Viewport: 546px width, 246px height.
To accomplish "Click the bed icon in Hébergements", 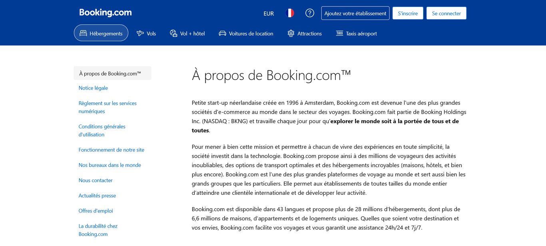I will tap(83, 33).
